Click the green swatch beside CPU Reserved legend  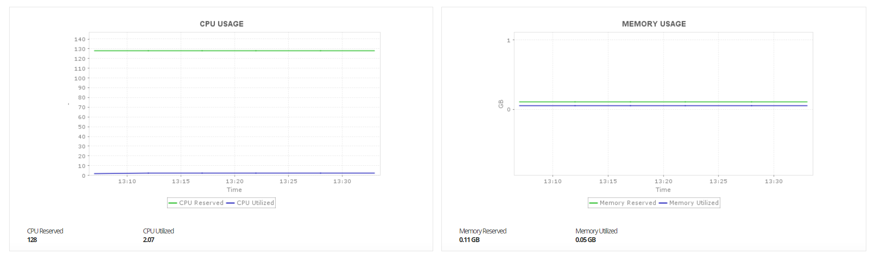pyautogui.click(x=173, y=203)
